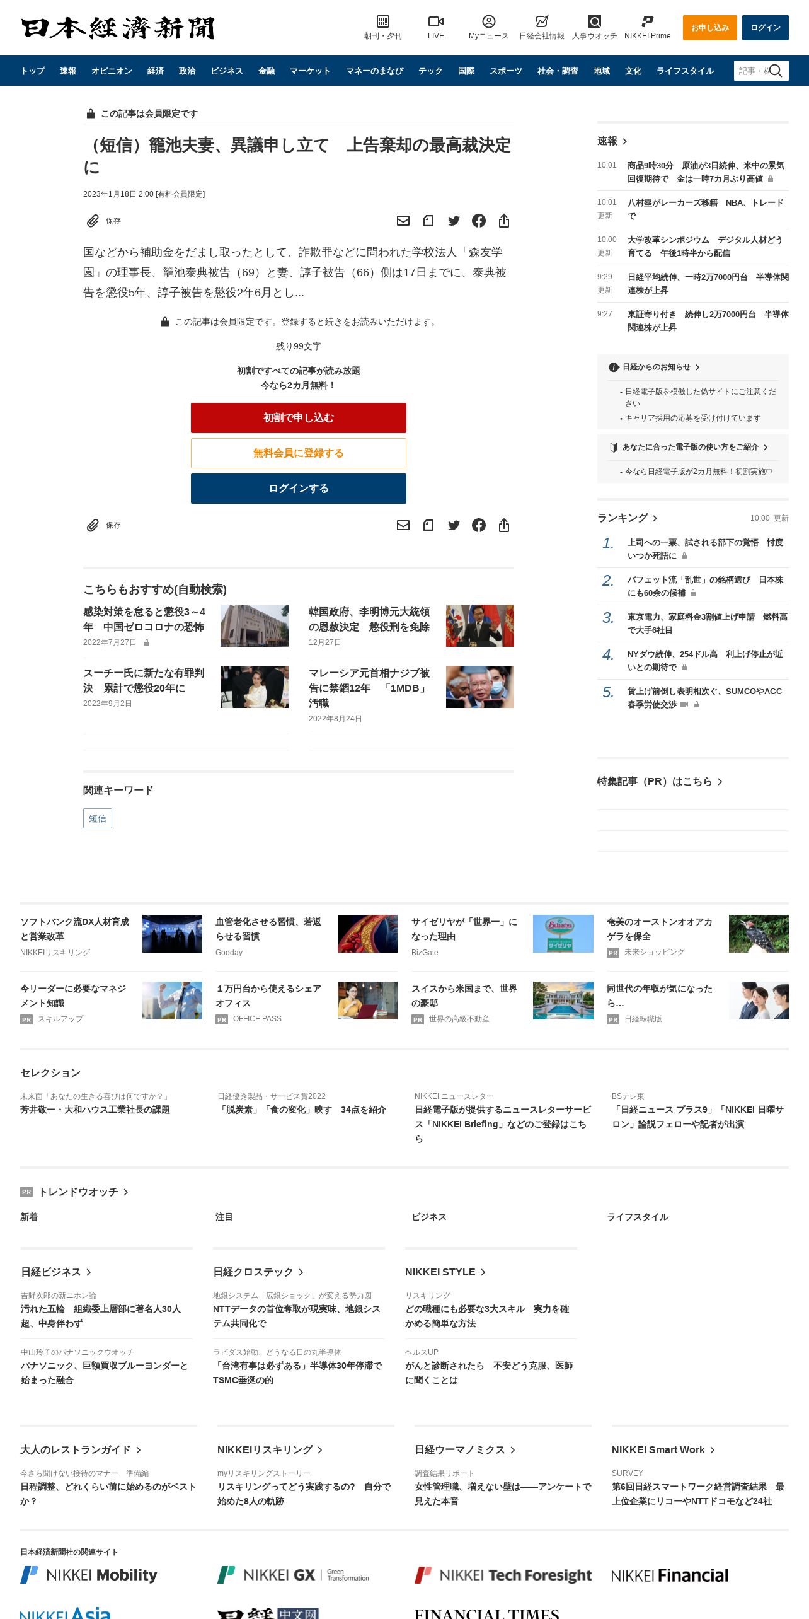Open 日経ビジネス section header

point(56,1272)
